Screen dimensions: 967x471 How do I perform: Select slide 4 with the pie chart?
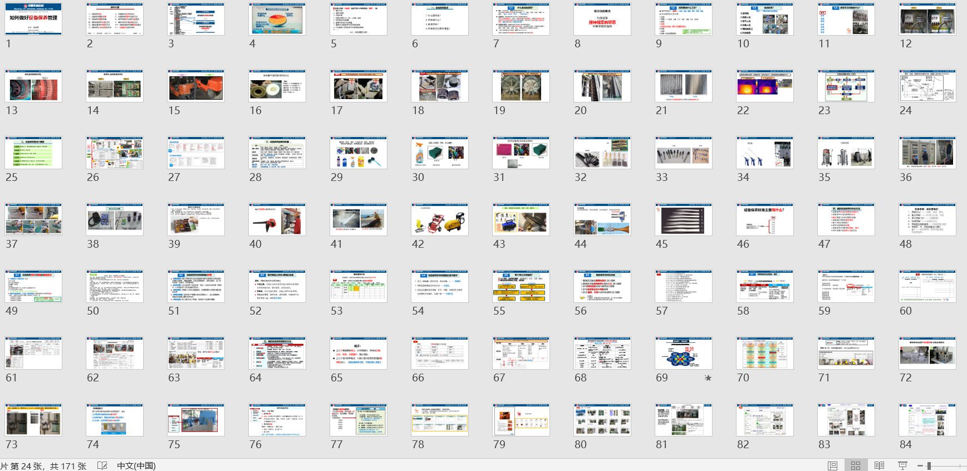tap(277, 19)
